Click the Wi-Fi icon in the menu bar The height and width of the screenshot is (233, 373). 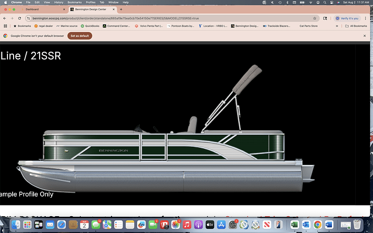(x=311, y=2)
